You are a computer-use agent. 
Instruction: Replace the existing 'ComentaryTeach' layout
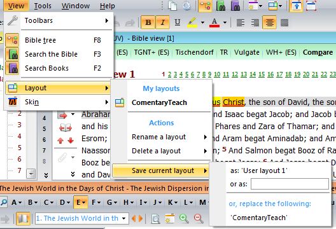click(259, 218)
